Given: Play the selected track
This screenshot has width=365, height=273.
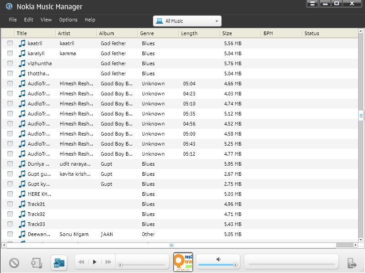Looking at the screenshot, I should (95, 262).
